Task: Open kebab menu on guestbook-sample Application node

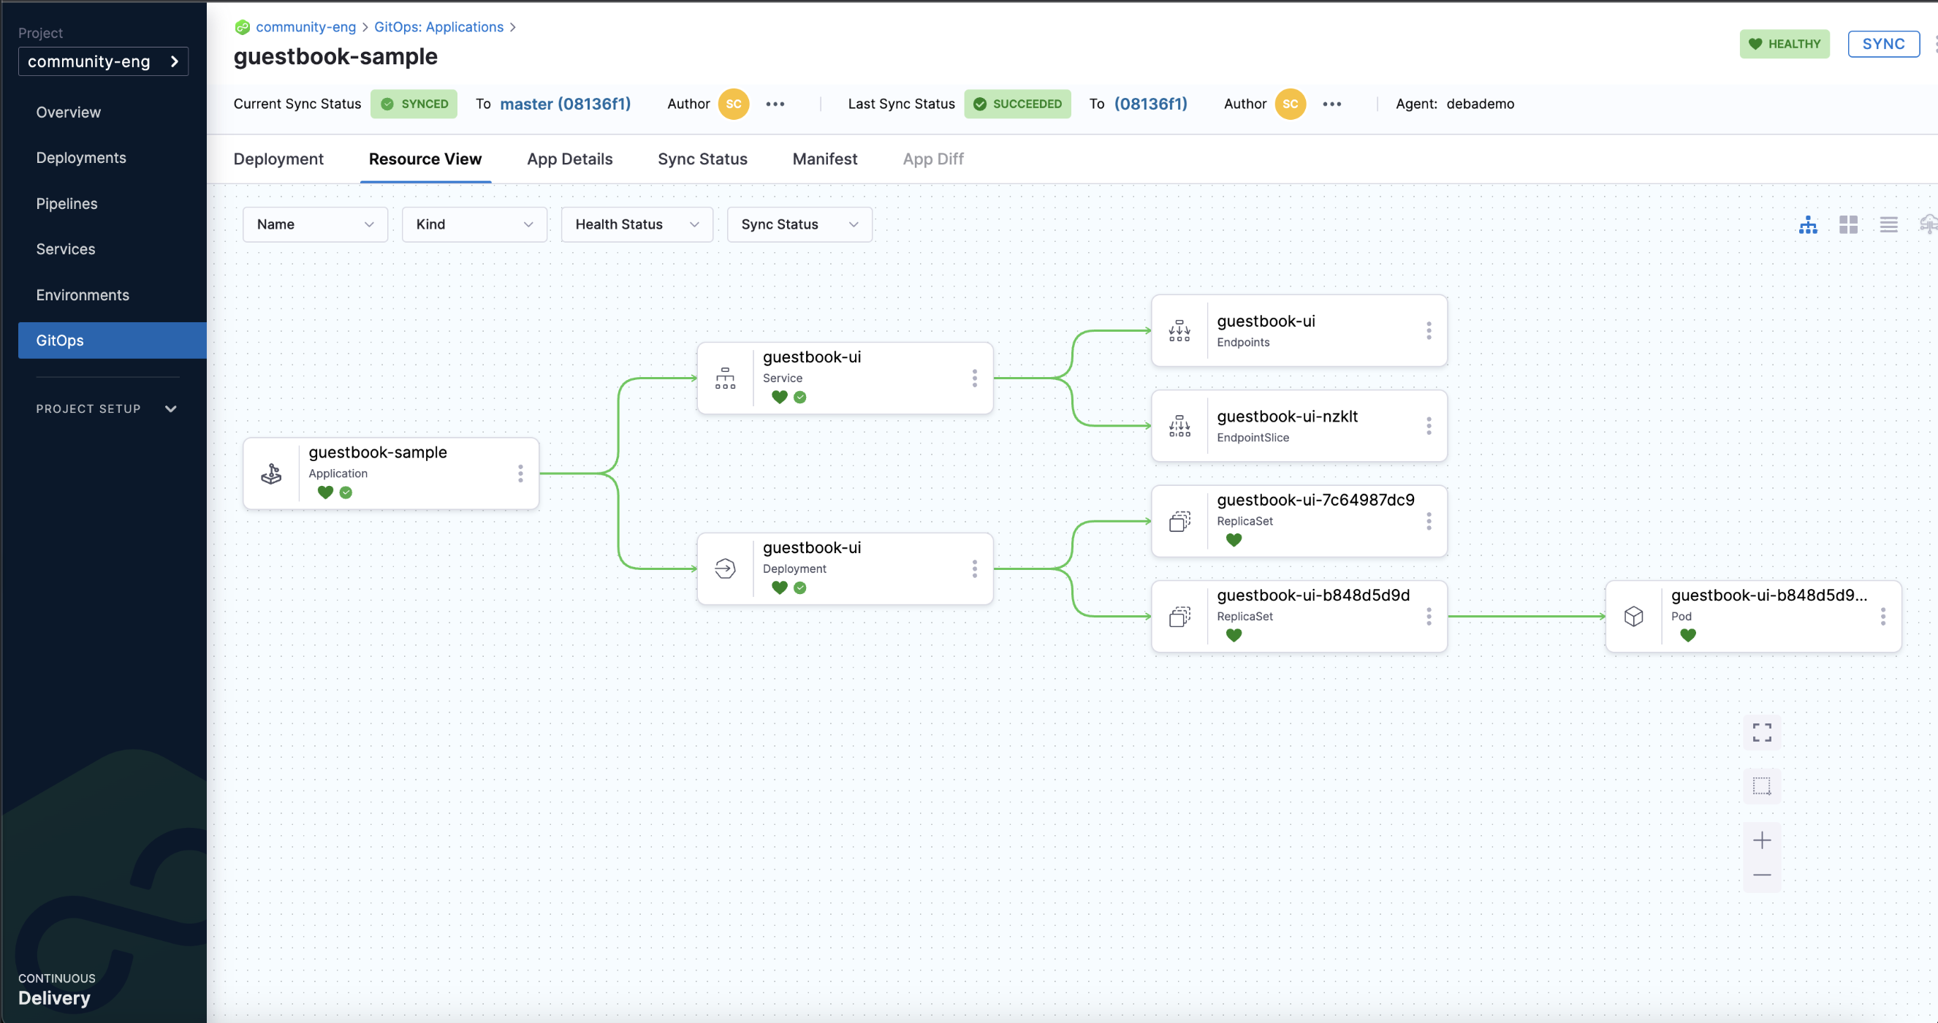Action: pos(520,474)
